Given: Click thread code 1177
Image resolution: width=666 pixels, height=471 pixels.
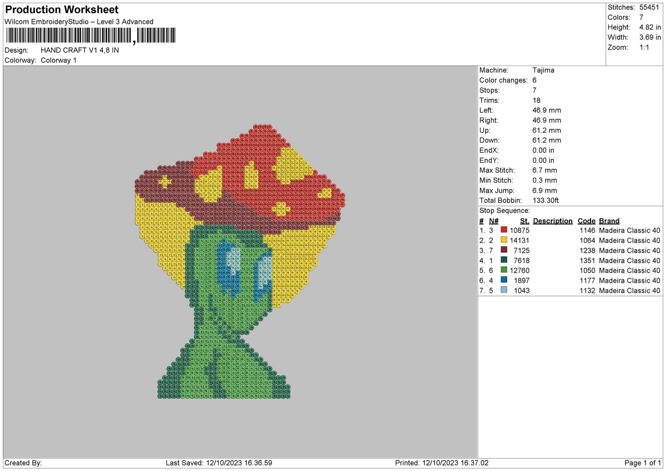Looking at the screenshot, I should point(587,280).
